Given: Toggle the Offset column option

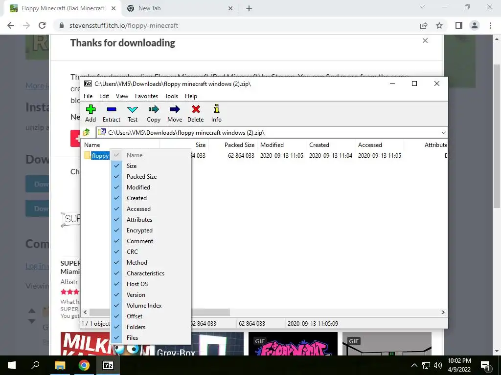Looking at the screenshot, I should point(151,316).
